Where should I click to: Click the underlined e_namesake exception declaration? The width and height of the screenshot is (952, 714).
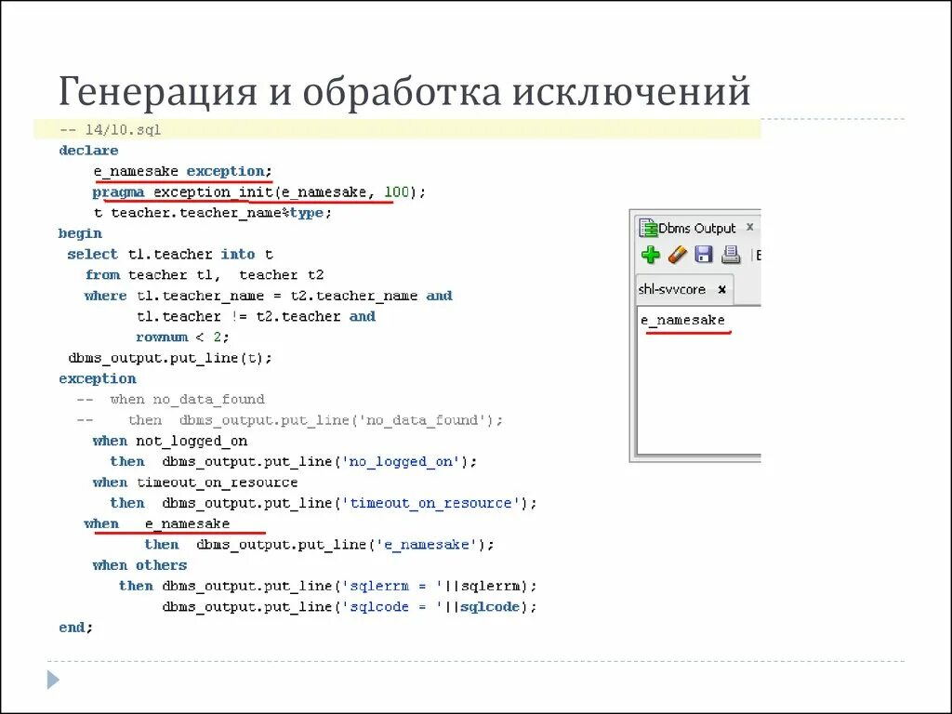[179, 170]
